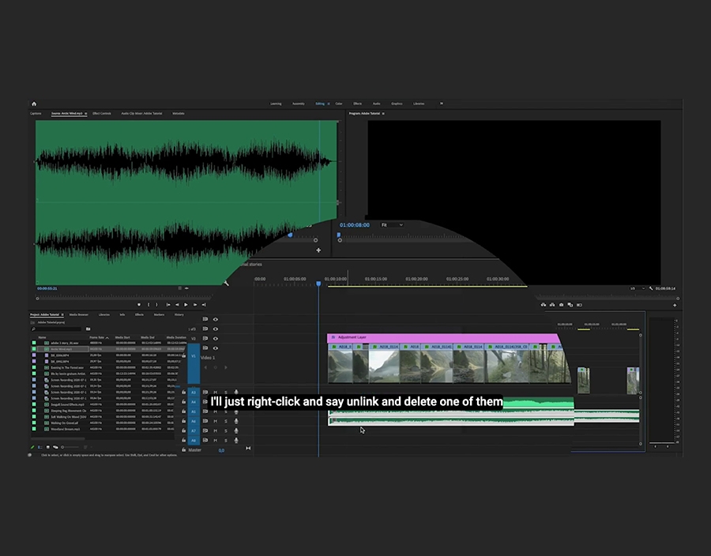Switch project panel to icon view

(x=47, y=447)
